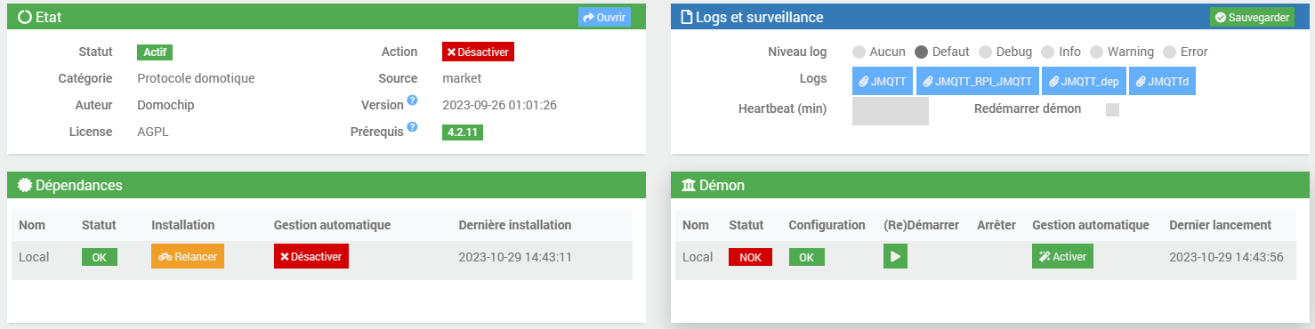Screen dimensions: 1315x329
Task: Click the Version help question icon
Action: click(412, 100)
